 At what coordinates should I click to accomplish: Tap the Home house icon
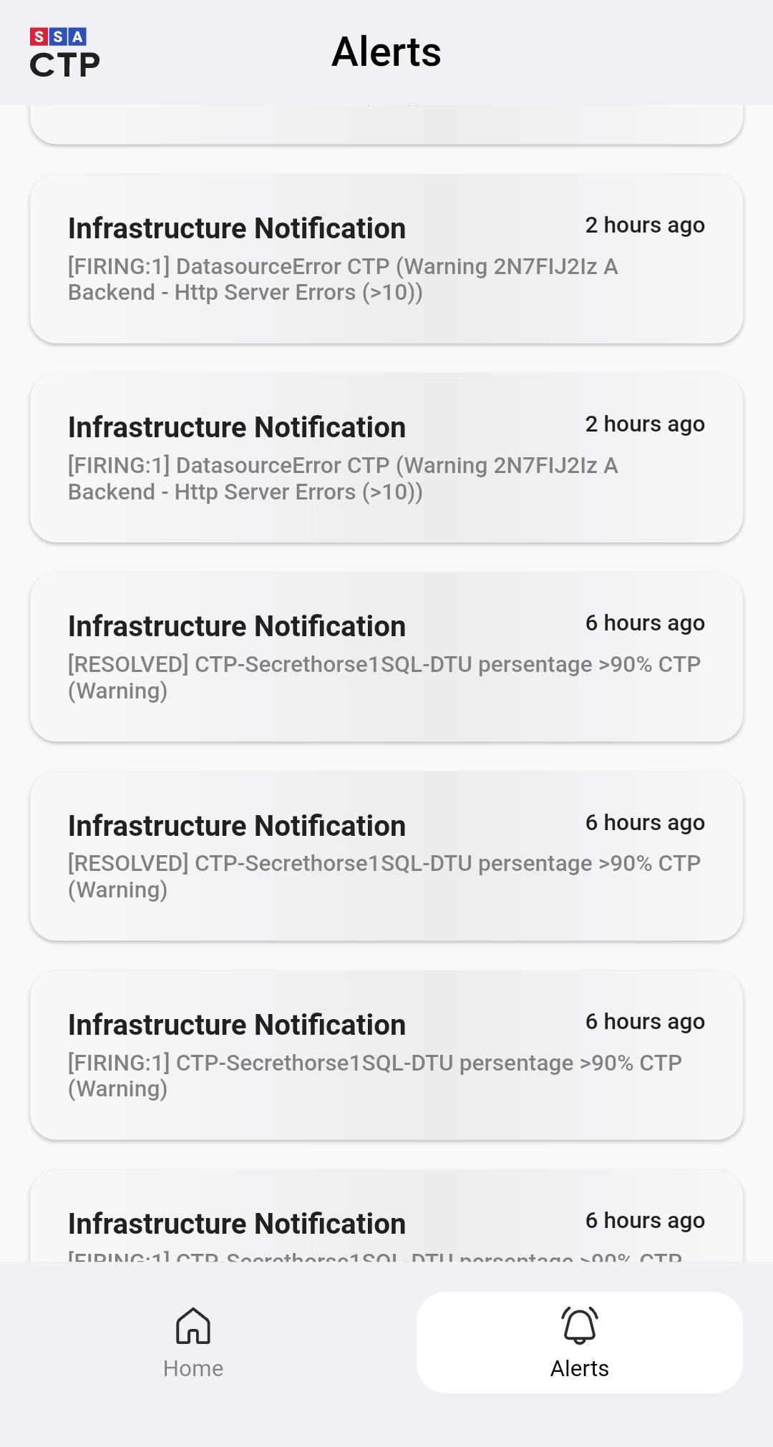pos(193,1326)
